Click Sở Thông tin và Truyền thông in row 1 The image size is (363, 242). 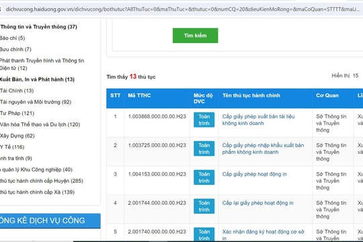point(331,123)
